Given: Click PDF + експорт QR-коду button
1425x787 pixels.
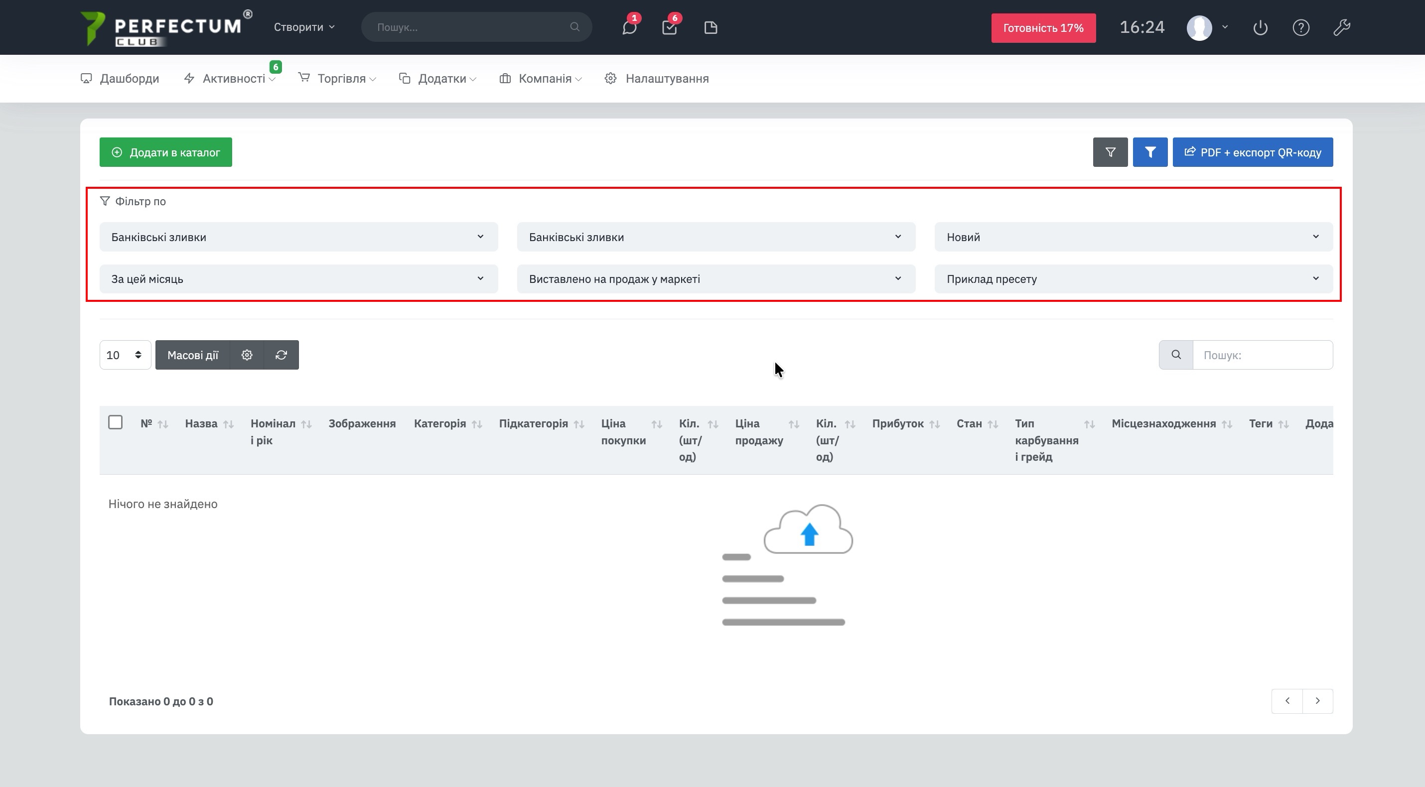Looking at the screenshot, I should click(1253, 152).
